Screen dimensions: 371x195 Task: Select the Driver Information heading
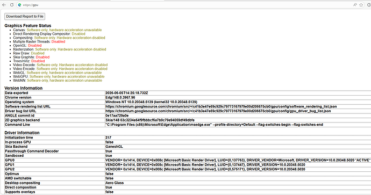pos(22,133)
